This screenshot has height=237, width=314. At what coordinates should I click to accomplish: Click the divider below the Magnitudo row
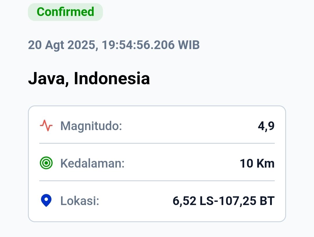coord(157,143)
